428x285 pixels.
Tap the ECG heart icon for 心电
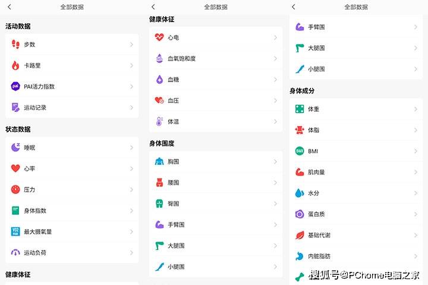point(159,37)
